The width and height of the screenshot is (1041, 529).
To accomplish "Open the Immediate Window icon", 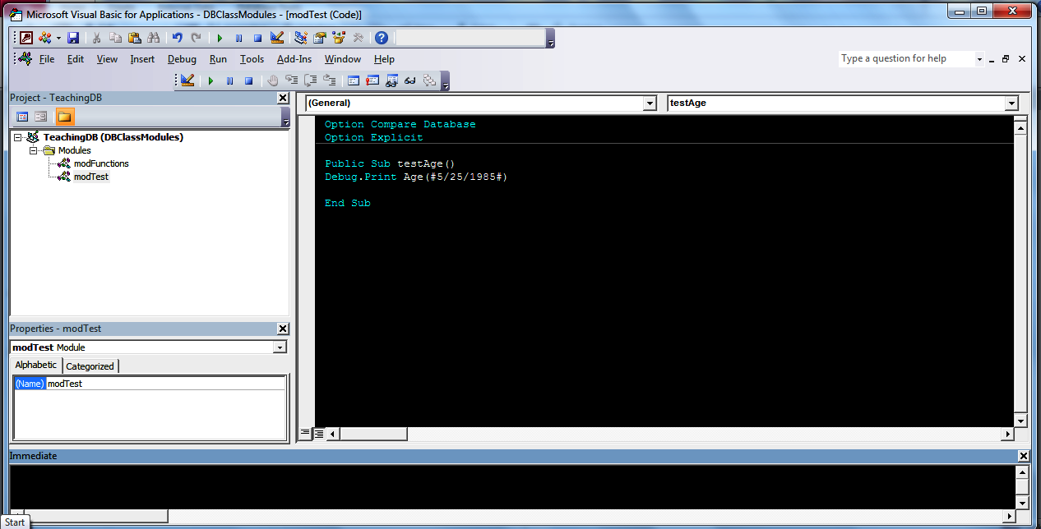I will 372,80.
